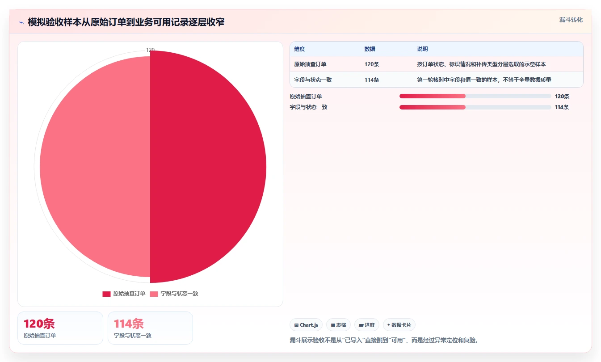Click the 漏斗转化 label in header

pyautogui.click(x=571, y=20)
